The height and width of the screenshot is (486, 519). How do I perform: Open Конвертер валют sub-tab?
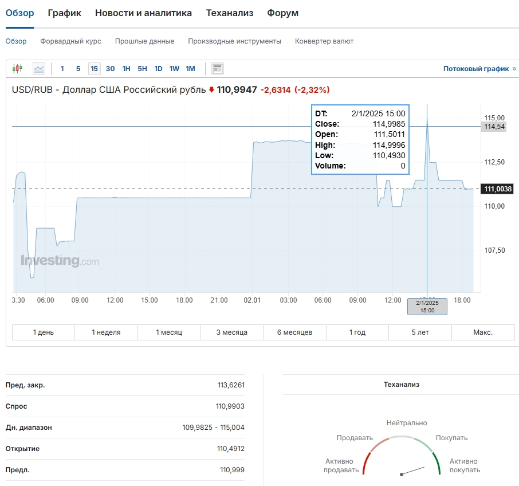(x=324, y=41)
